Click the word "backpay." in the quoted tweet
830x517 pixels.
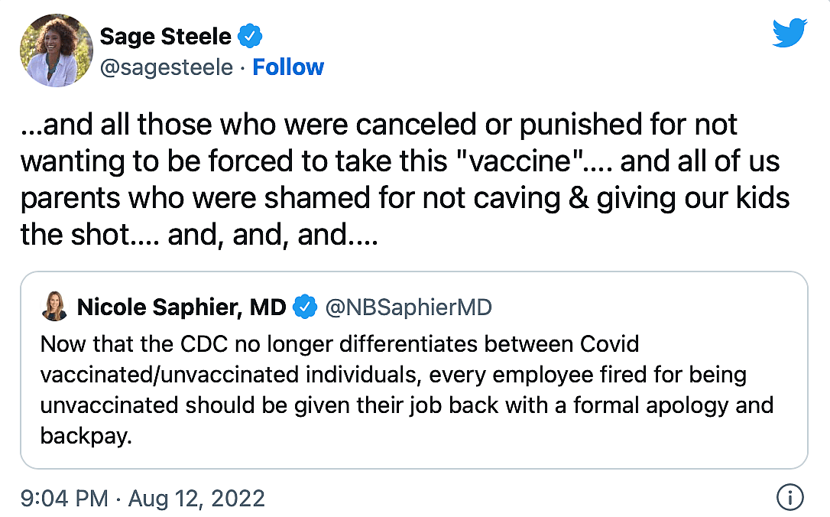click(x=80, y=436)
